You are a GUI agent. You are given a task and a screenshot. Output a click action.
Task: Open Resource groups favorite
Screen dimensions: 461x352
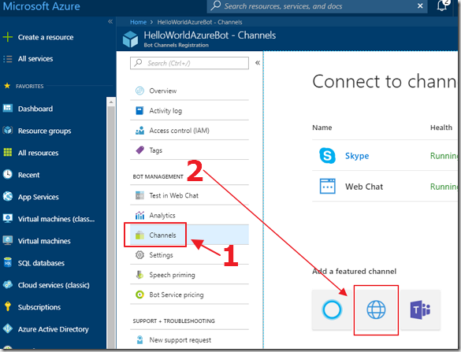44,131
